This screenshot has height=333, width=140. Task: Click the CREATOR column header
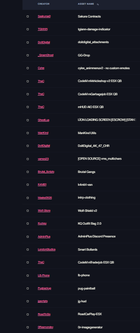point(44,4)
